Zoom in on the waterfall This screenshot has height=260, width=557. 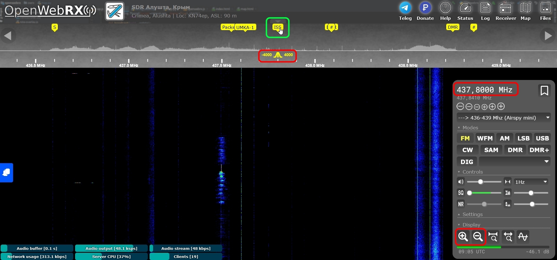[463, 237]
